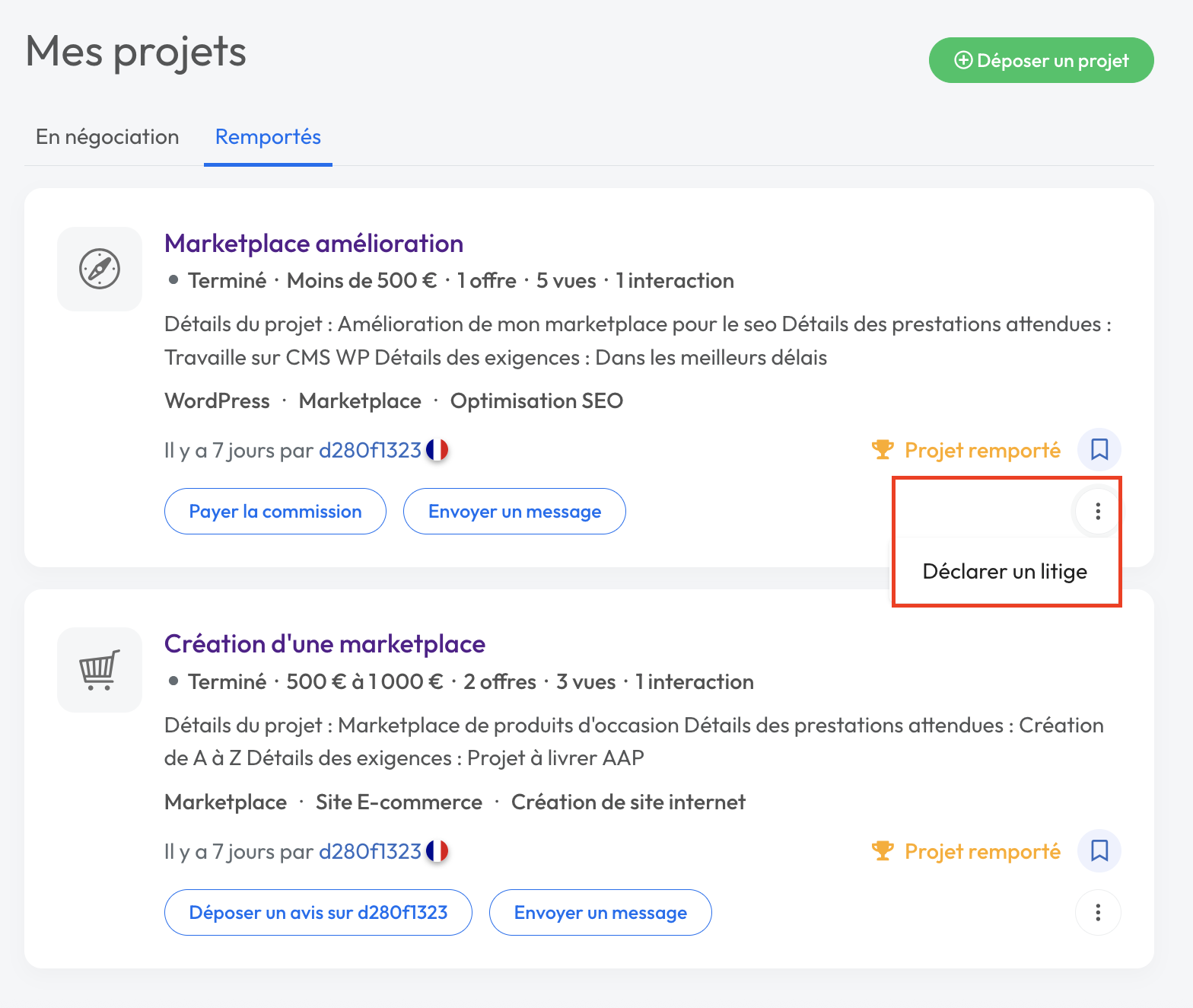Toggle bookmark on Marketplace amélioration project
This screenshot has width=1193, height=1008.
(x=1099, y=449)
